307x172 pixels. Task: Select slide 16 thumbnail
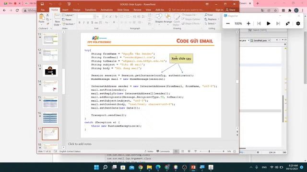(50, 118)
